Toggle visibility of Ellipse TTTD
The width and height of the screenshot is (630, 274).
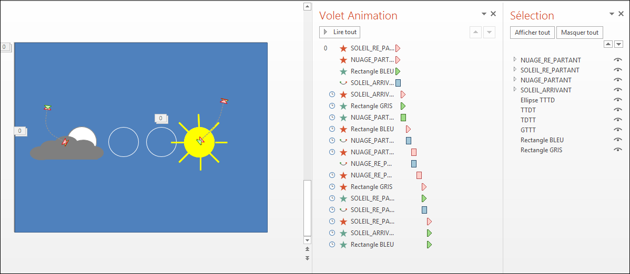pos(617,100)
